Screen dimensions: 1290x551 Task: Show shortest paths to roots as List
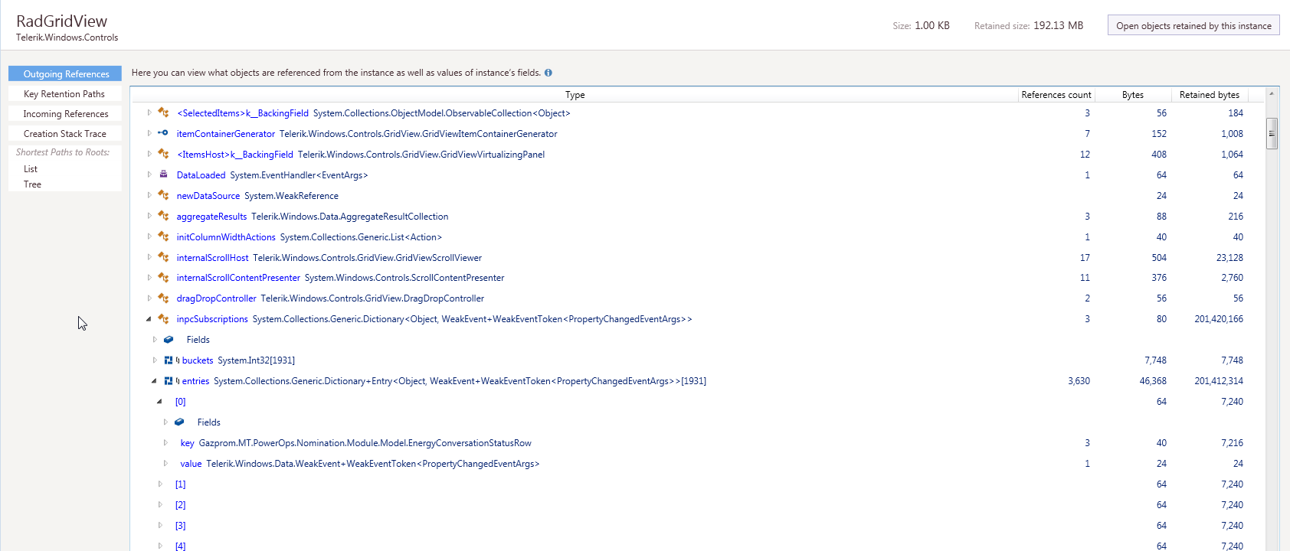pyautogui.click(x=31, y=168)
